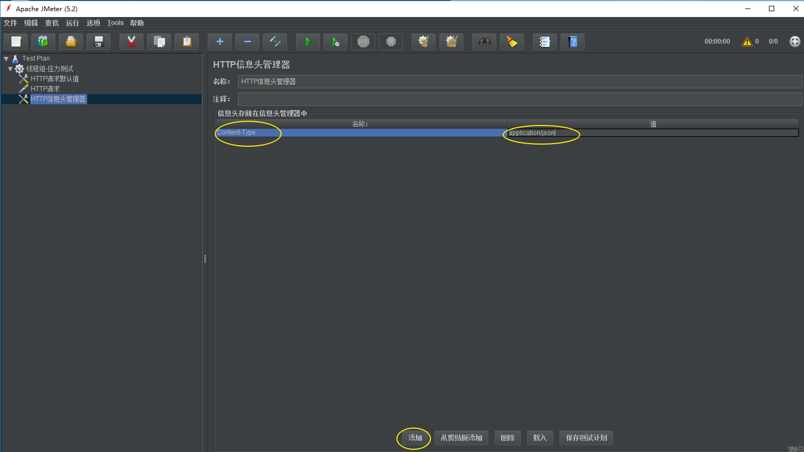Open the 运行 menu

click(x=73, y=23)
